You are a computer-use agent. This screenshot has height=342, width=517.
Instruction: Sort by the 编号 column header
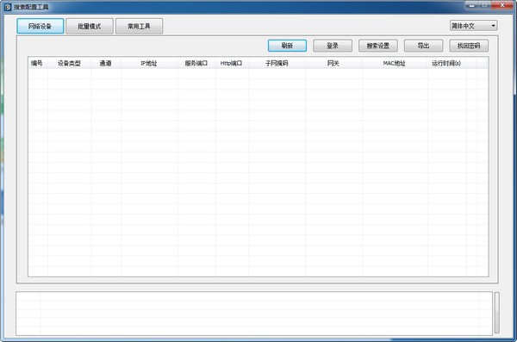click(37, 63)
